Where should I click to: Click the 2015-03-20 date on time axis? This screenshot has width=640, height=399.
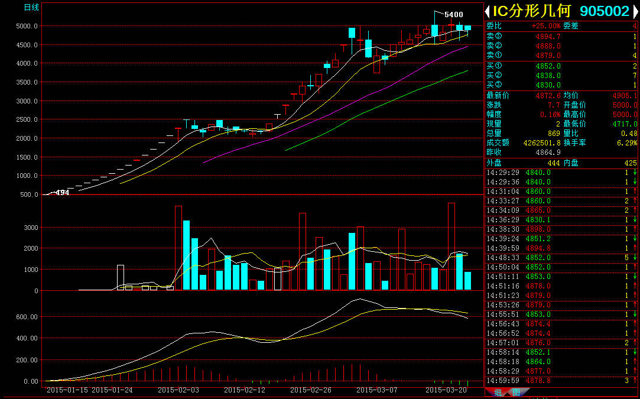pos(446,390)
